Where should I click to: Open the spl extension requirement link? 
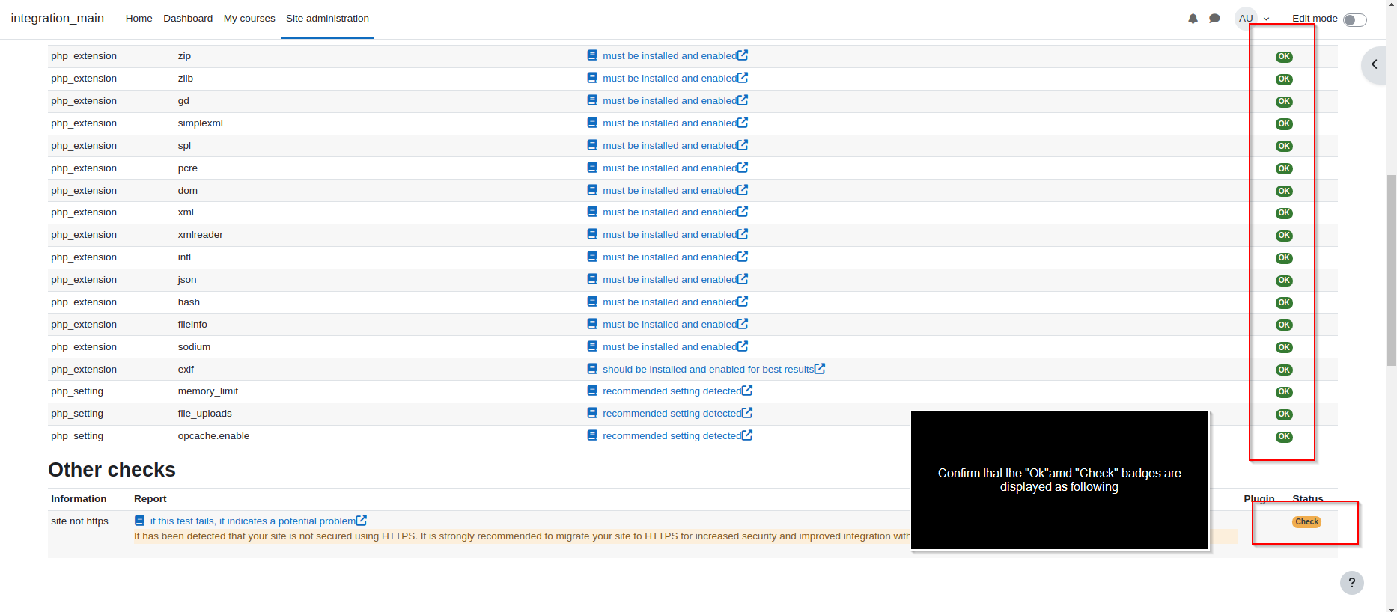[669, 146]
